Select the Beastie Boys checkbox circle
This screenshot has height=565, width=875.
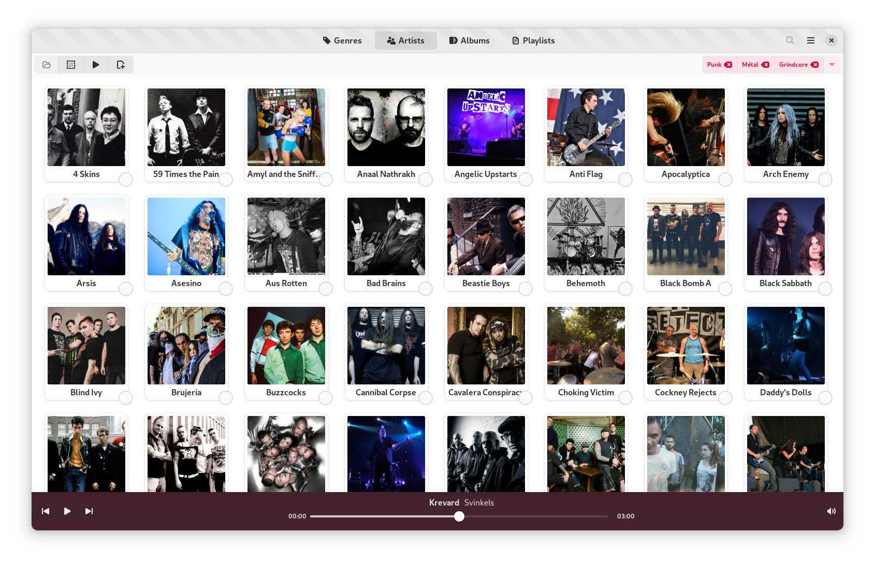526,289
